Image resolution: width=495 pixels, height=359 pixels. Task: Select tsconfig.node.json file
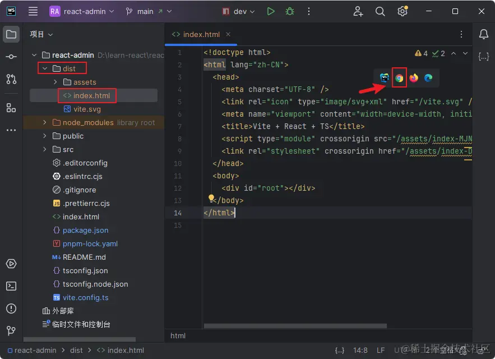pos(91,284)
